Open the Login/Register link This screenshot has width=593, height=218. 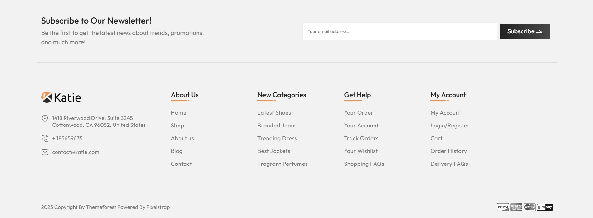pyautogui.click(x=450, y=126)
